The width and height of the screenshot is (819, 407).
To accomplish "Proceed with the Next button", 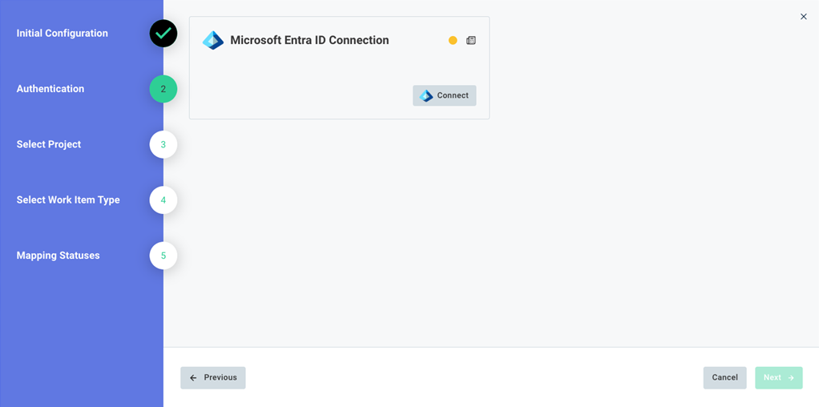I will click(779, 377).
